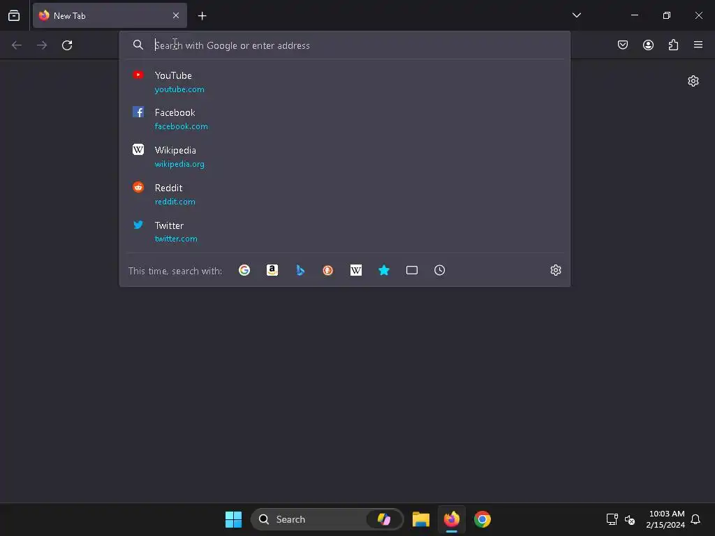This screenshot has width=715, height=536.
Task: Click the Facebook favicon in suggestions
Action: (x=138, y=112)
